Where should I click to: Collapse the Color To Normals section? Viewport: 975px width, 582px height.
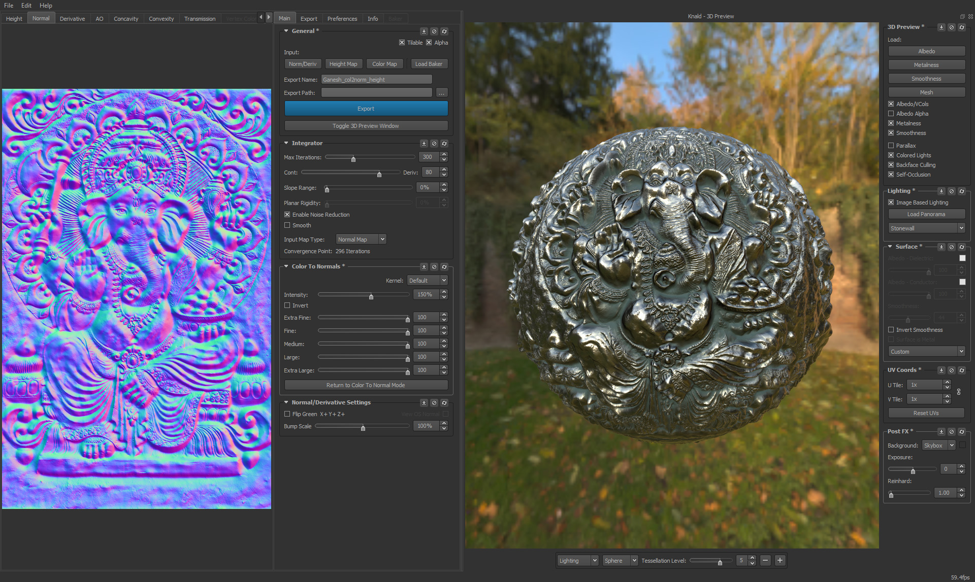click(x=286, y=266)
